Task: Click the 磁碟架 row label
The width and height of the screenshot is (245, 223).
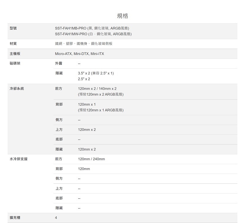Action: [15, 63]
